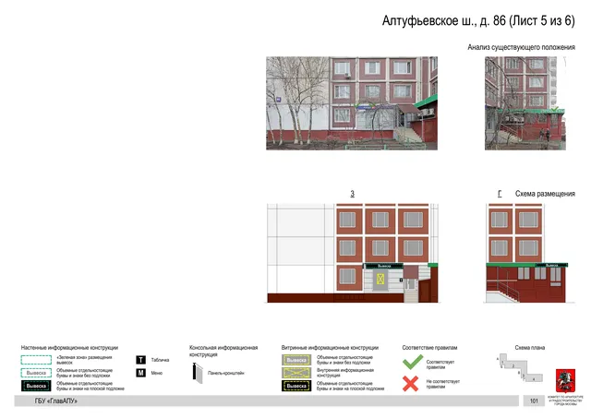Click the red cross non-compliance icon
Viewport: 591px width, 418px height.
tap(410, 384)
